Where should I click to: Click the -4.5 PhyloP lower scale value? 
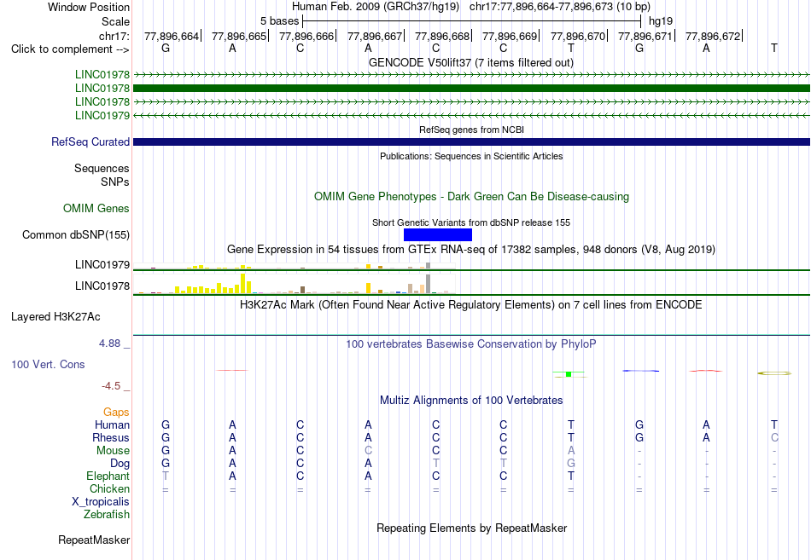pyautogui.click(x=111, y=386)
